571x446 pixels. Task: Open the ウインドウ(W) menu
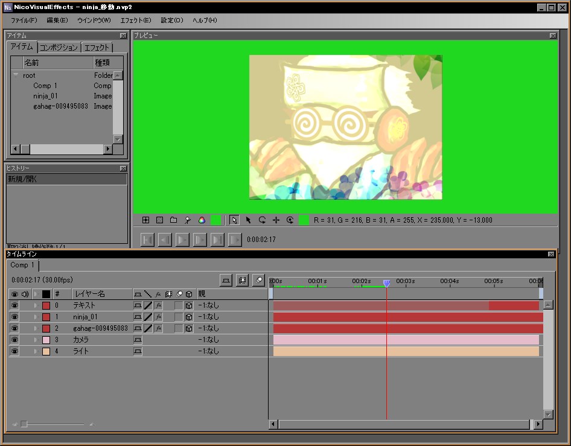coord(94,21)
